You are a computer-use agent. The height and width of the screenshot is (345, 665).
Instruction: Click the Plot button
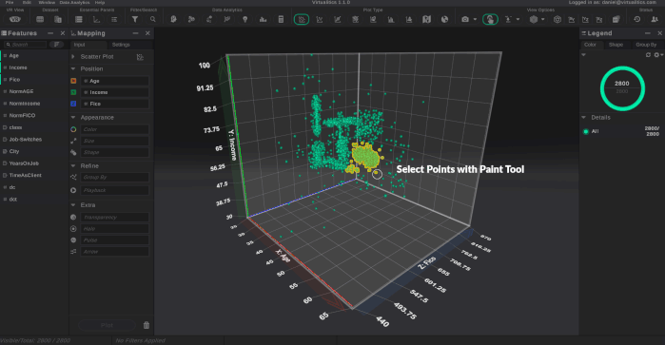pos(107,325)
